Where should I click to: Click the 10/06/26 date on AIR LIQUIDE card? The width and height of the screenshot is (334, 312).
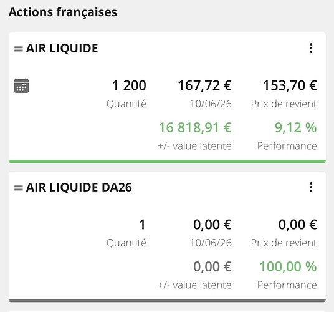211,104
